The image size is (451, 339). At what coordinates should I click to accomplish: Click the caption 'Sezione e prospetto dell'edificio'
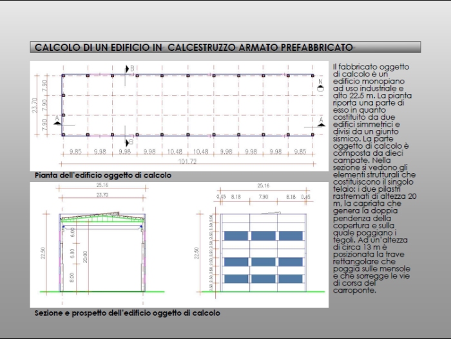point(127,313)
